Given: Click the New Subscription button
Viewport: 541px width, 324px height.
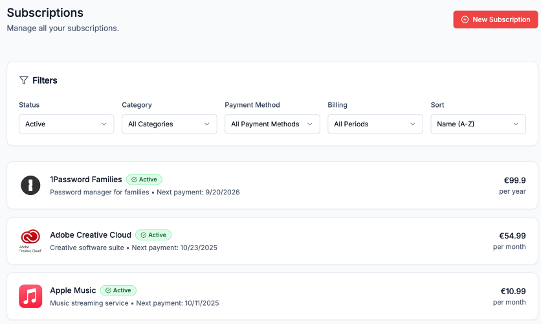Looking at the screenshot, I should pyautogui.click(x=496, y=19).
